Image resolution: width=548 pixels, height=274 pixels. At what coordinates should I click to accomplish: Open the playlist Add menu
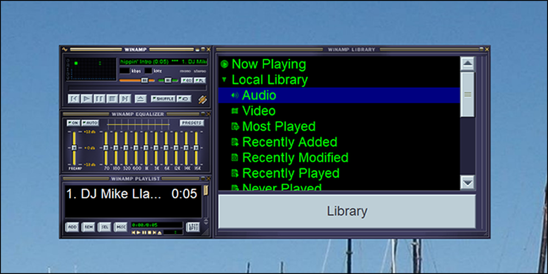pyautogui.click(x=72, y=227)
